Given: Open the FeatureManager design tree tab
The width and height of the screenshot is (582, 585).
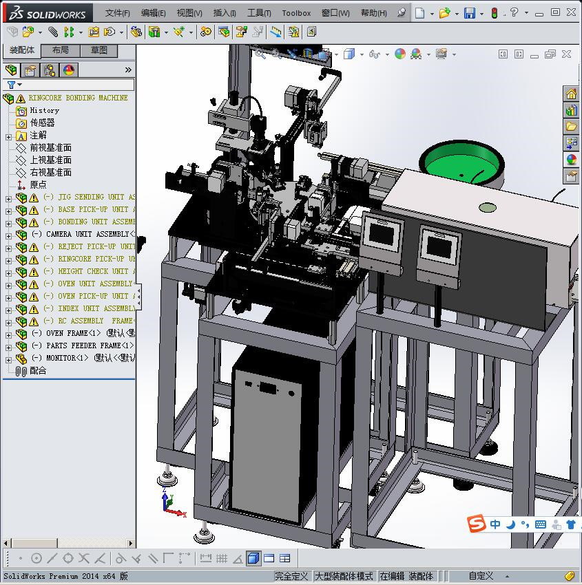Looking at the screenshot, I should 11,70.
